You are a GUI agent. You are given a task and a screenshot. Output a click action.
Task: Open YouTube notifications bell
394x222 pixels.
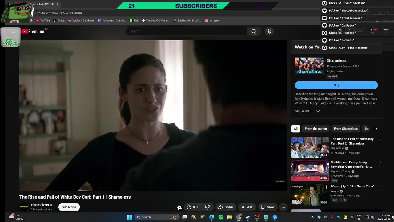[x=373, y=31]
